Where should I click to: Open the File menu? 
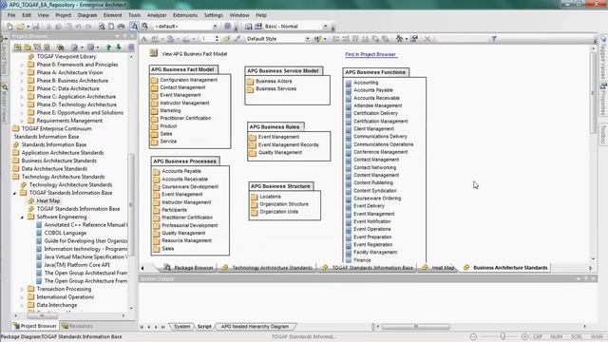[x=11, y=15]
